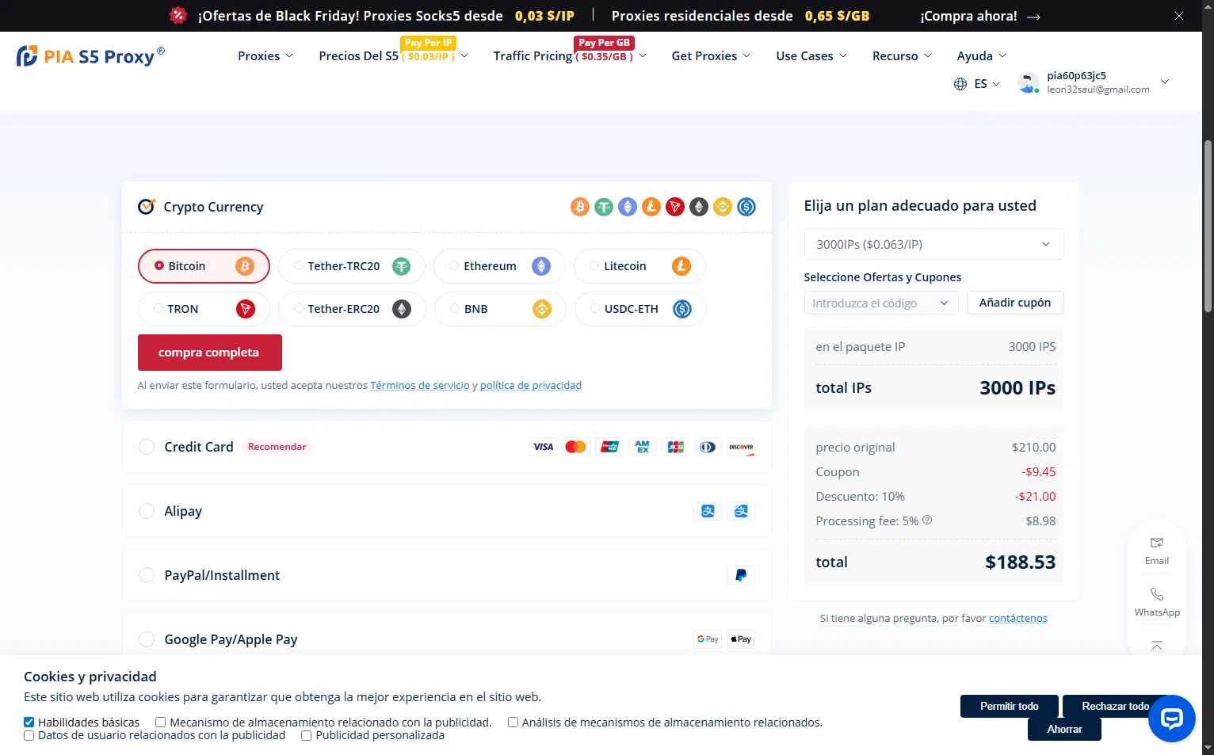
Task: Open política de privacidad link
Action: coord(531,385)
